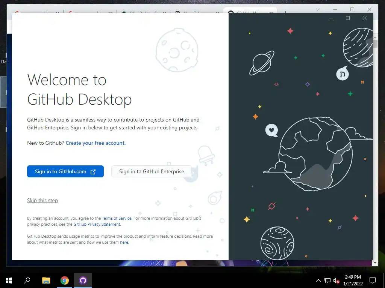Screen dimensions: 385x288
Task: Open the Windows Start menu
Action: click(9, 280)
